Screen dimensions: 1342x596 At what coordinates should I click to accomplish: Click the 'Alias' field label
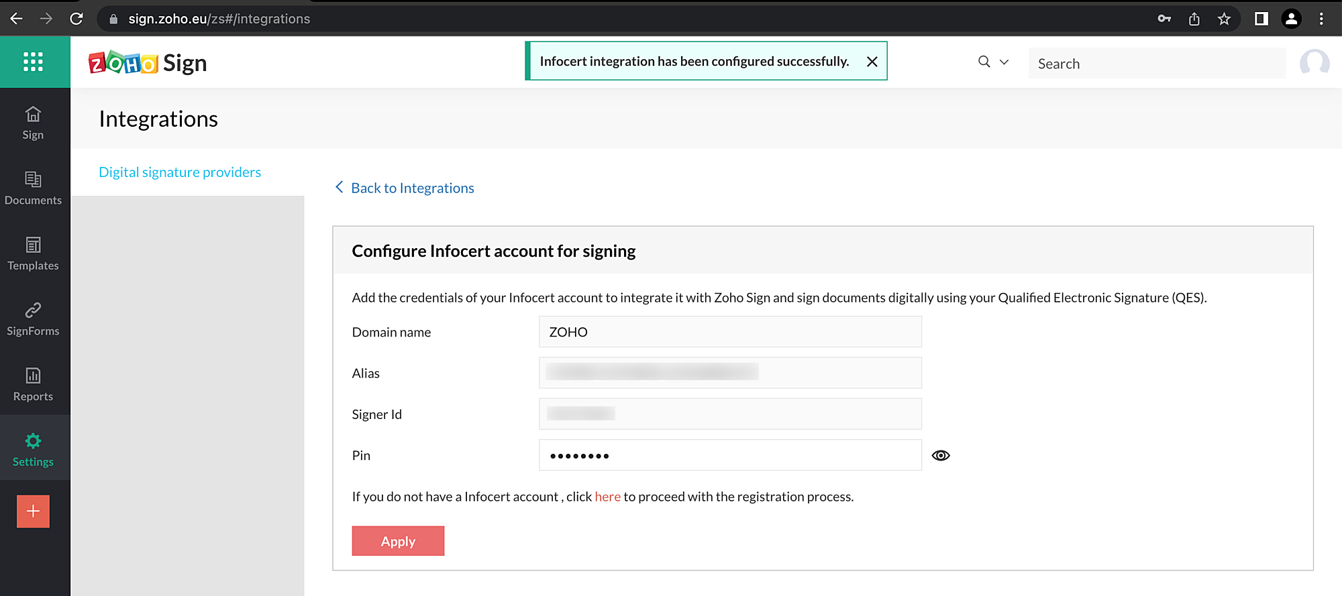coord(366,373)
